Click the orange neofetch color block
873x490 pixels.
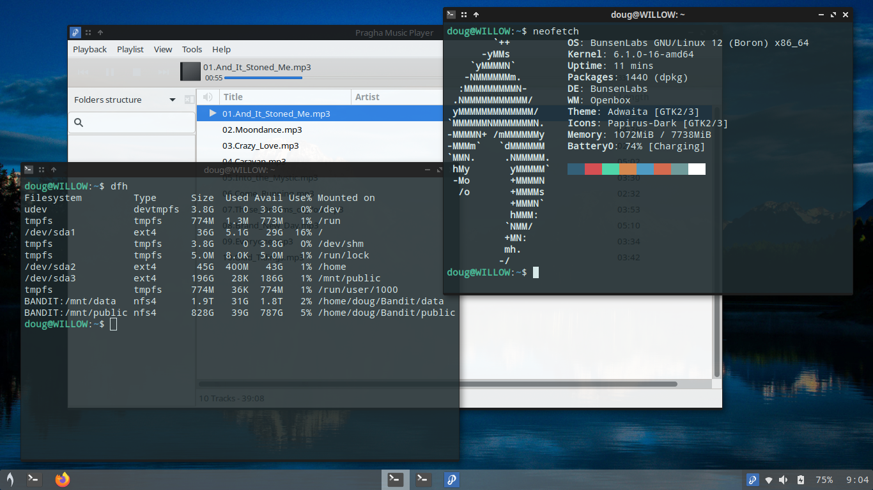coord(628,169)
